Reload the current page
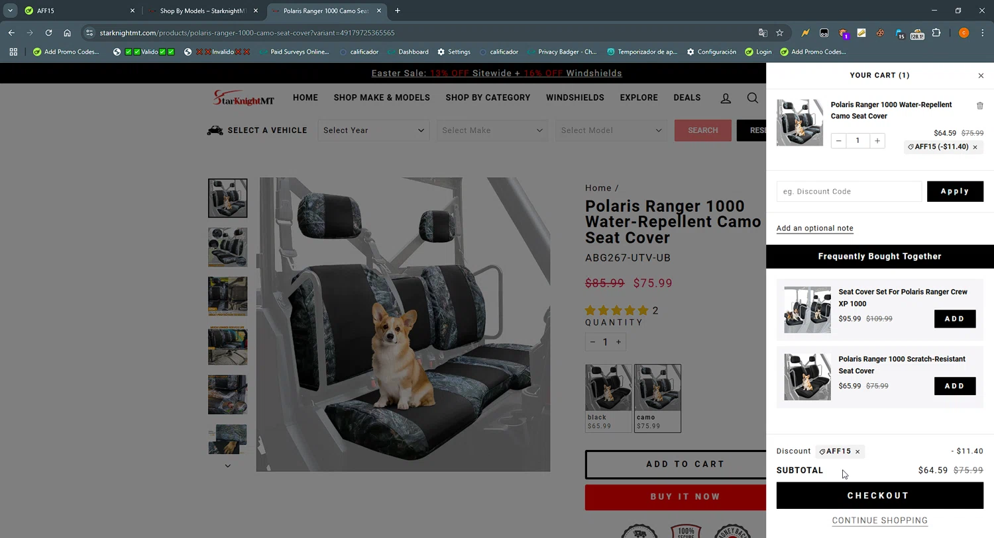 click(x=48, y=32)
